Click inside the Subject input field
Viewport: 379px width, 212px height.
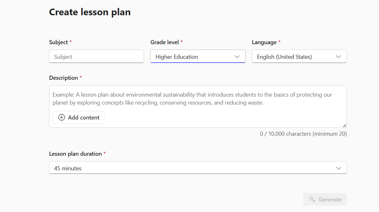click(x=96, y=56)
